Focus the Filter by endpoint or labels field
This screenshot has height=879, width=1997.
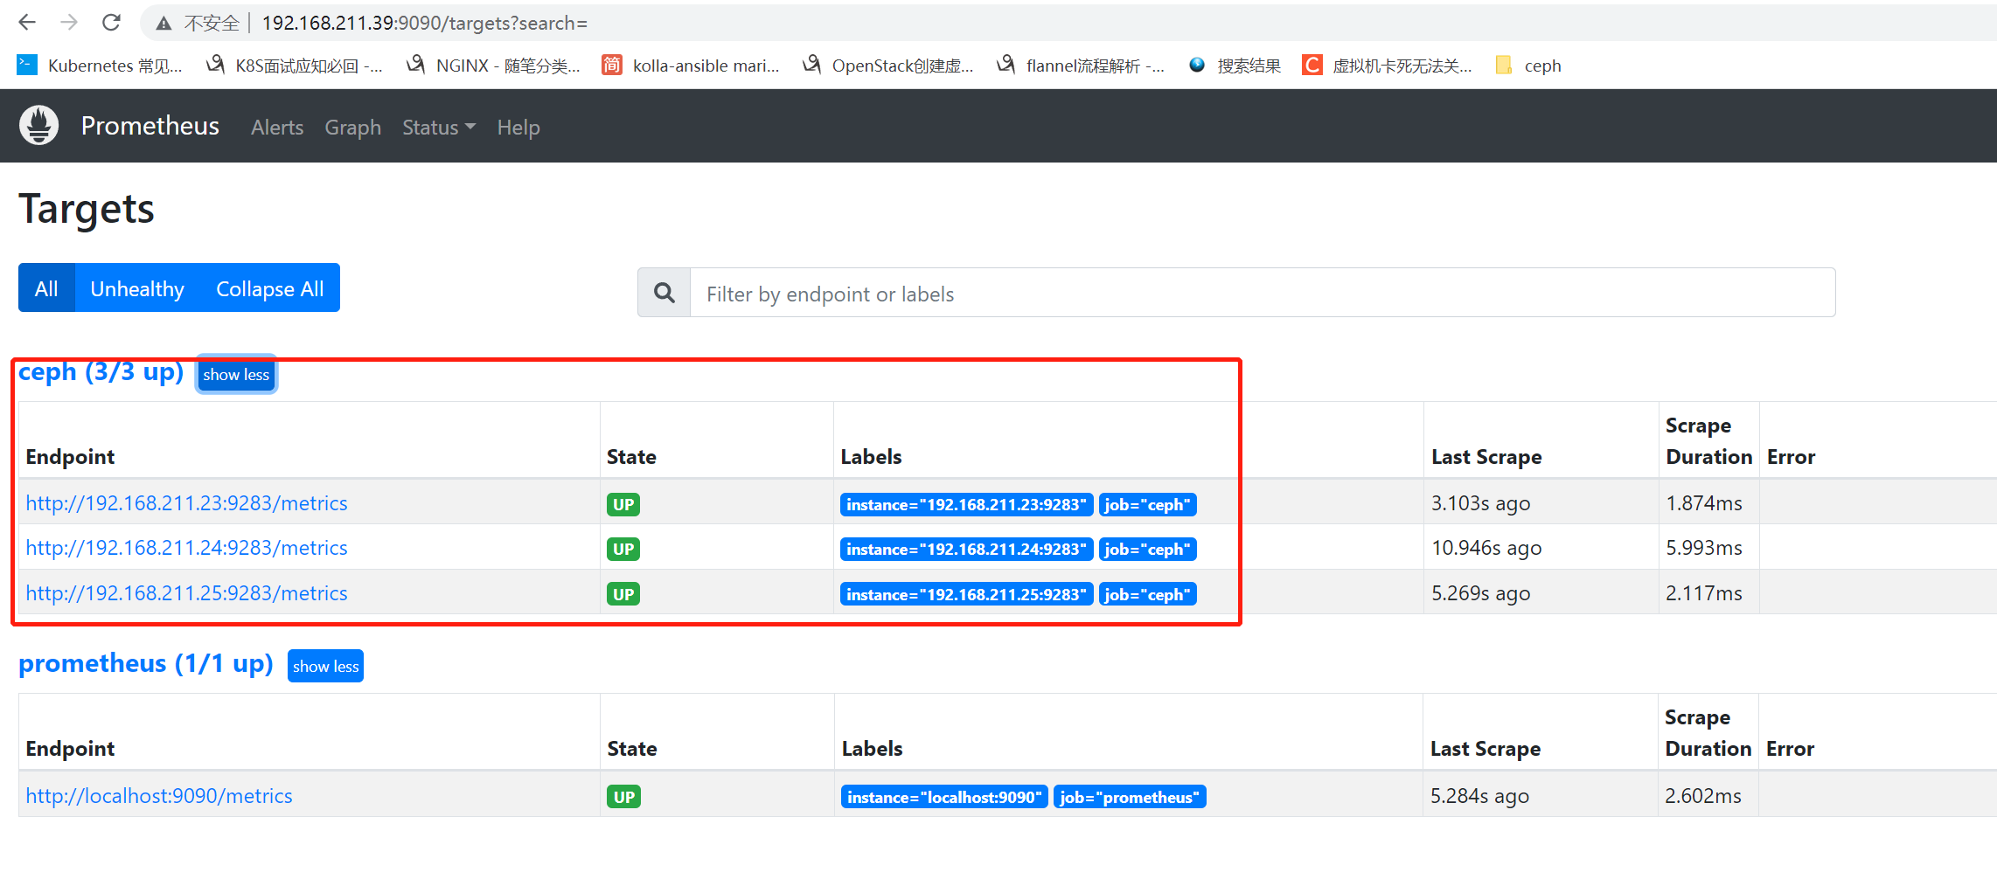(x=1263, y=293)
